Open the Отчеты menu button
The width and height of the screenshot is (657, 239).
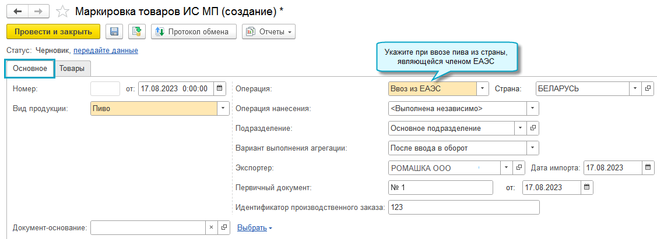pos(269,31)
